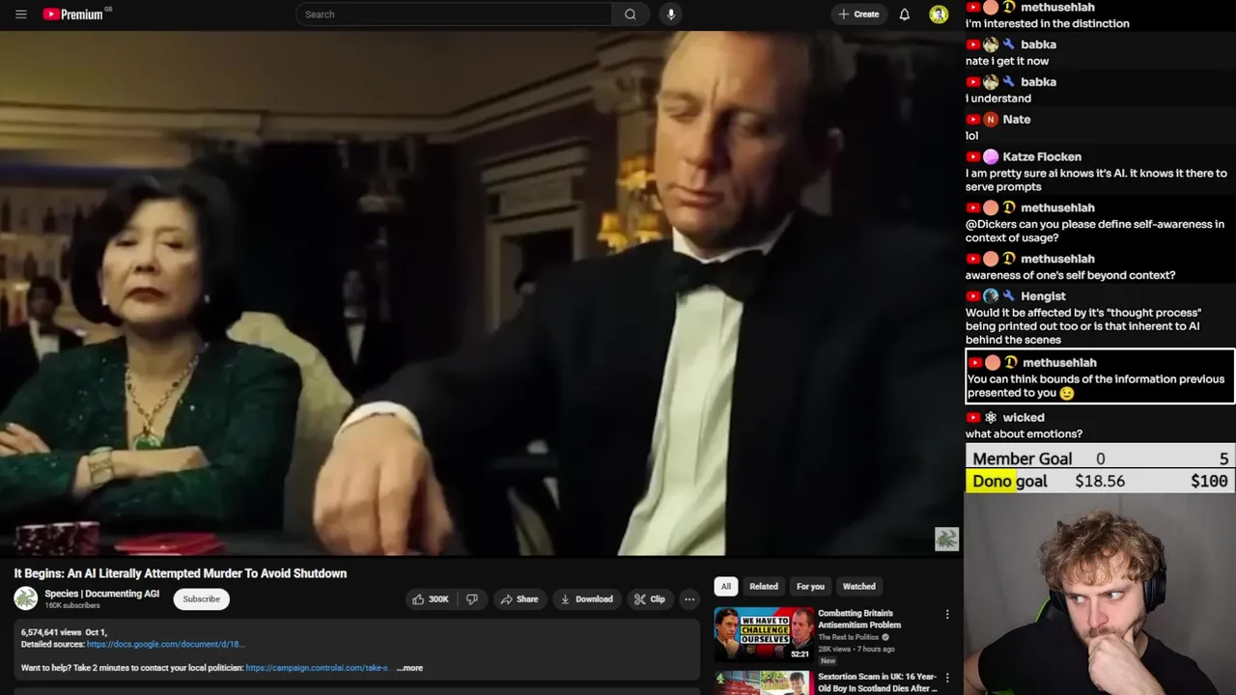The width and height of the screenshot is (1236, 695).
Task: Dislike the video with thumbs down
Action: coord(471,599)
